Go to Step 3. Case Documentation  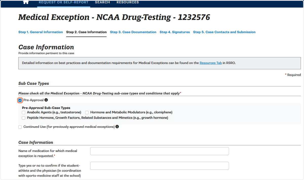point(133,32)
